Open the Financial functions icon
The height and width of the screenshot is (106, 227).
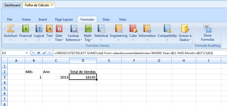pyautogui.click(x=26, y=29)
